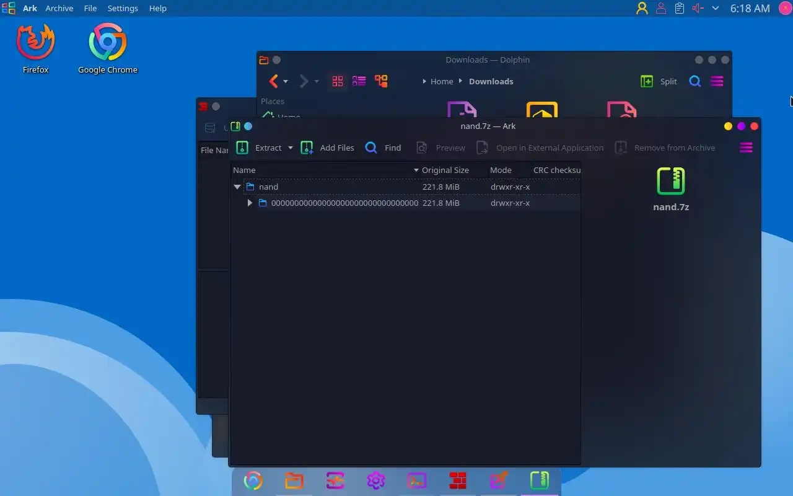The height and width of the screenshot is (496, 793).
Task: Select the nand folder row
Action: [x=406, y=187]
